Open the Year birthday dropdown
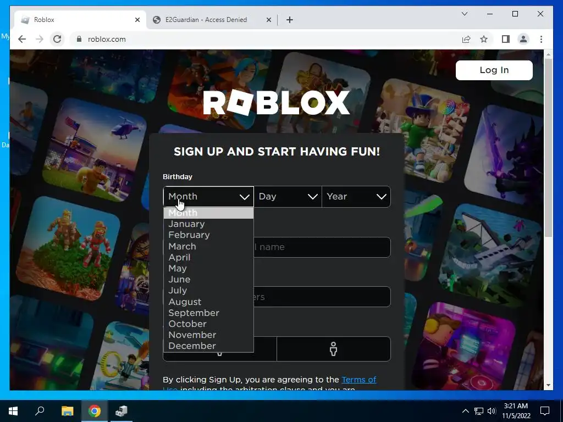The height and width of the screenshot is (422, 563). click(x=356, y=197)
